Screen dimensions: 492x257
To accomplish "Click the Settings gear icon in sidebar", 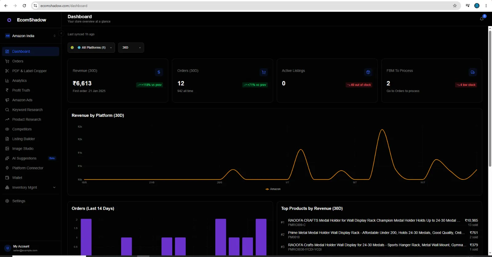I will (x=7, y=201).
